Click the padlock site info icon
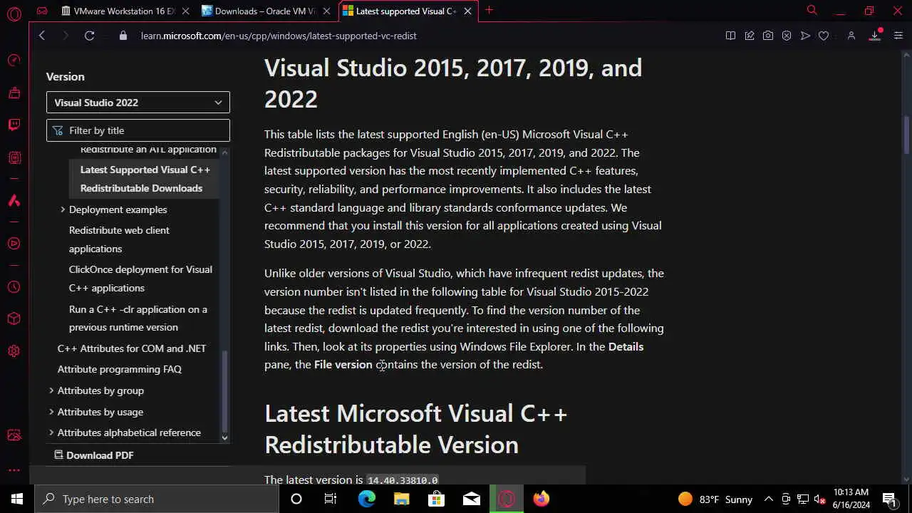 tap(123, 36)
